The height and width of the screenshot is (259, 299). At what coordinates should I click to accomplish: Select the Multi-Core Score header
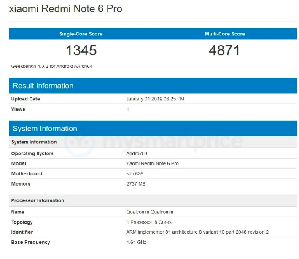click(x=225, y=34)
